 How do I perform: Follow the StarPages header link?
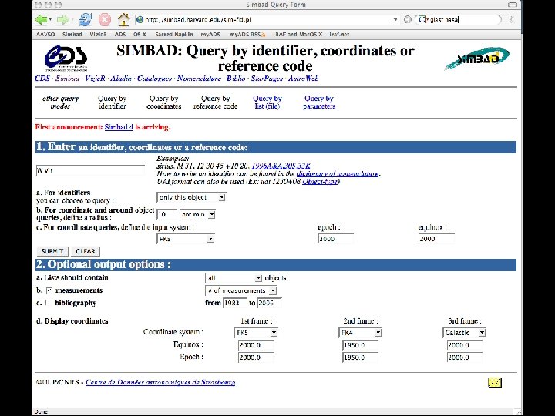[267, 79]
